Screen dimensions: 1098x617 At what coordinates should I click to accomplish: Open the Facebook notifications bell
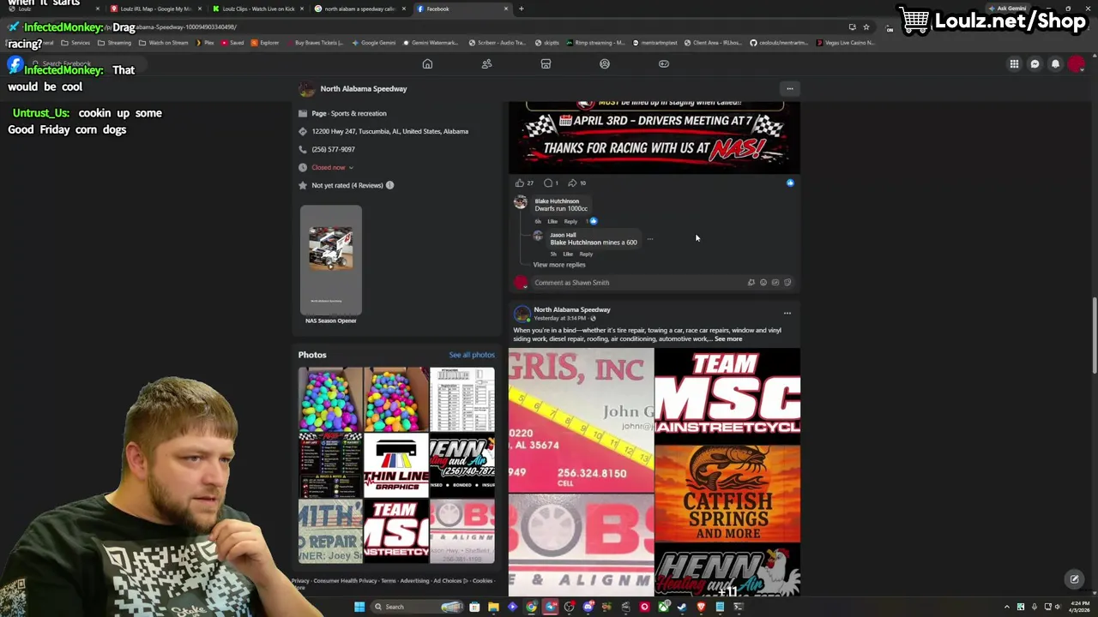(1055, 64)
